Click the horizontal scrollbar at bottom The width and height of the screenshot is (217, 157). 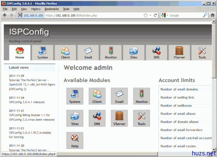pyautogui.click(x=107, y=154)
